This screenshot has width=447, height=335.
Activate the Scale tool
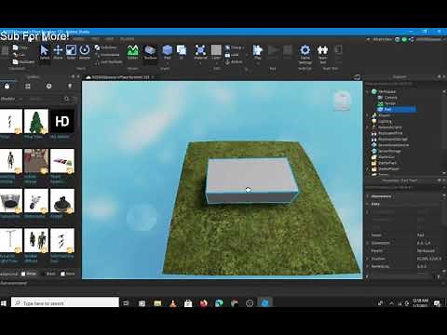[71, 51]
